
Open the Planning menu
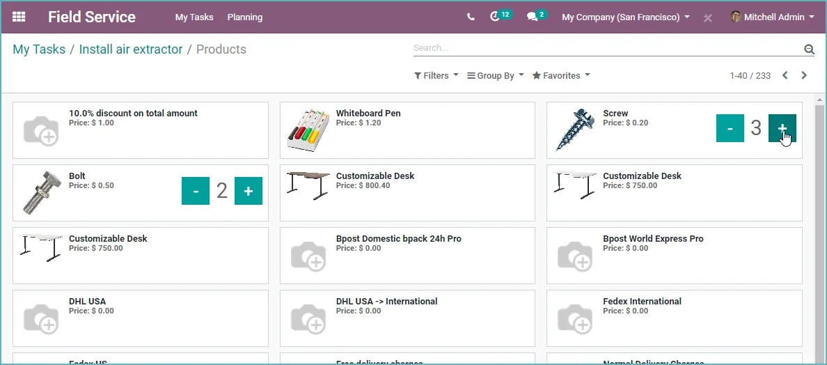click(245, 17)
